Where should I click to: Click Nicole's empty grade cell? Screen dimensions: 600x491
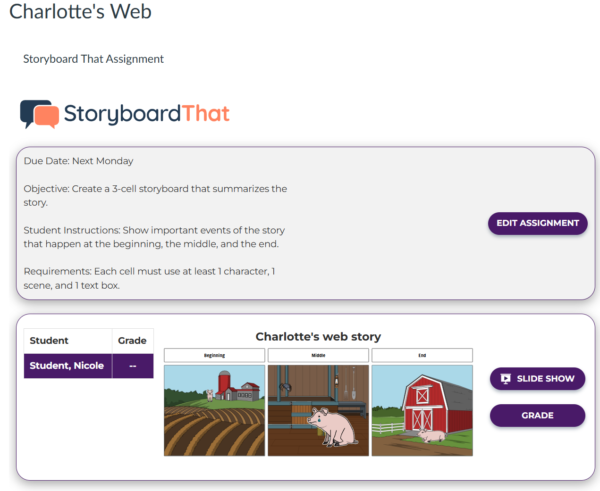click(133, 366)
